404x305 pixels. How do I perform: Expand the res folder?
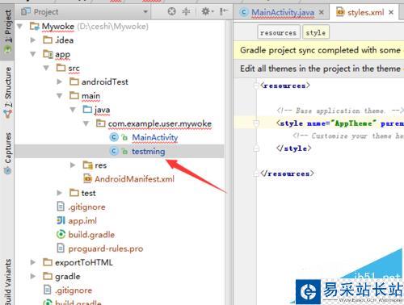coord(73,165)
